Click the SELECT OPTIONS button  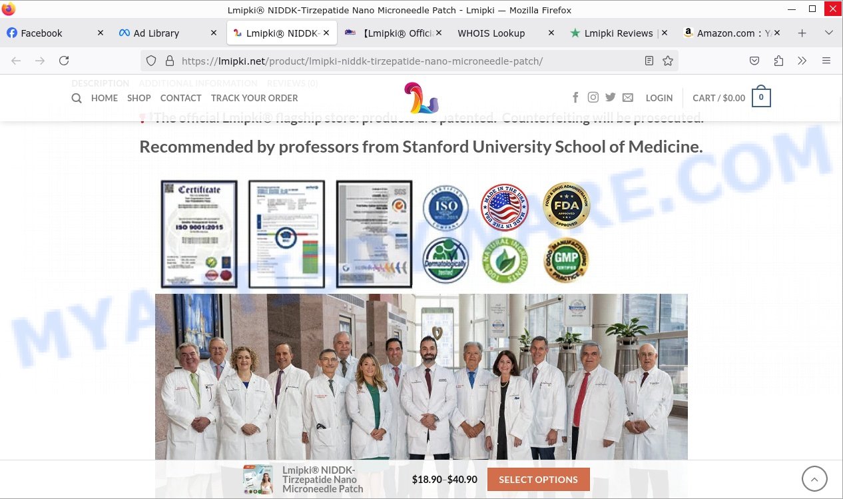coord(539,480)
